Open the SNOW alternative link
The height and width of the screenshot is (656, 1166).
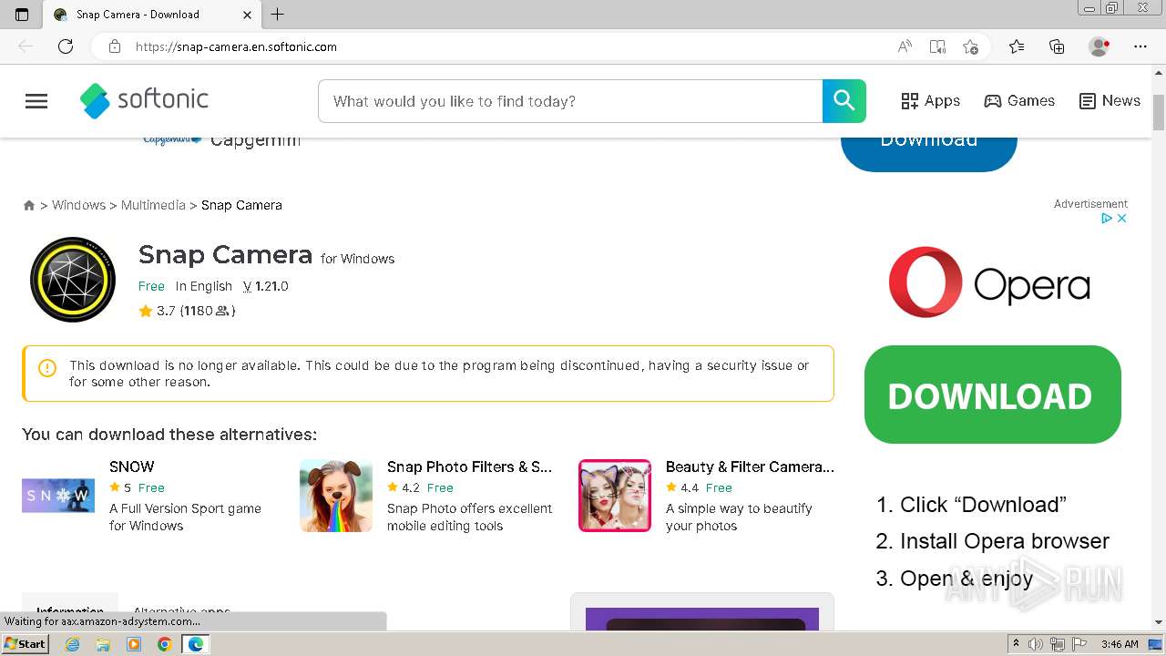click(132, 466)
